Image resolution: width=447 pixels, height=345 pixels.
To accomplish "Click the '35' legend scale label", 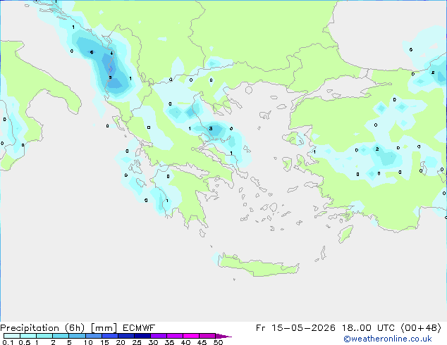I will (170, 342).
